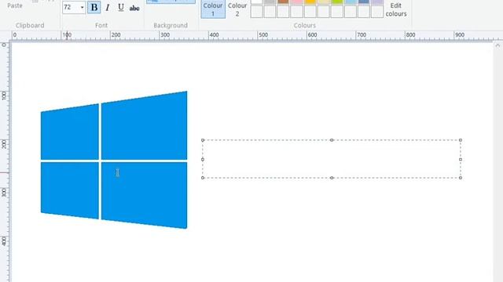Open the font size dropdown arrow
Viewport: 503px width, 282px height.
point(82,7)
